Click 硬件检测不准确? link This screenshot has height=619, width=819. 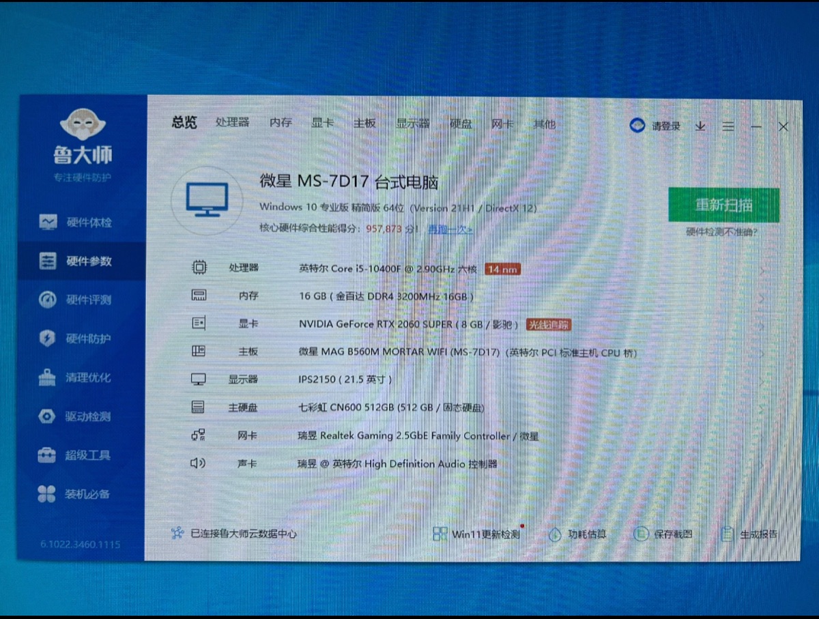722,232
